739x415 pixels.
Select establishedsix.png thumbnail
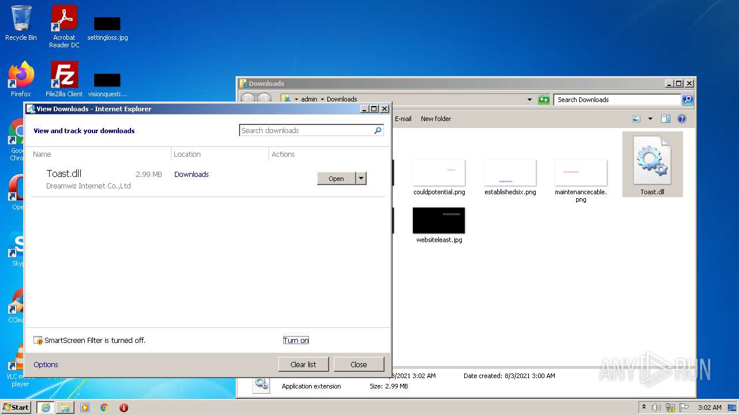tap(510, 178)
